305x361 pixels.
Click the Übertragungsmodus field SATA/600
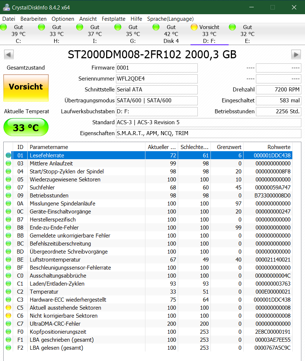157,101
